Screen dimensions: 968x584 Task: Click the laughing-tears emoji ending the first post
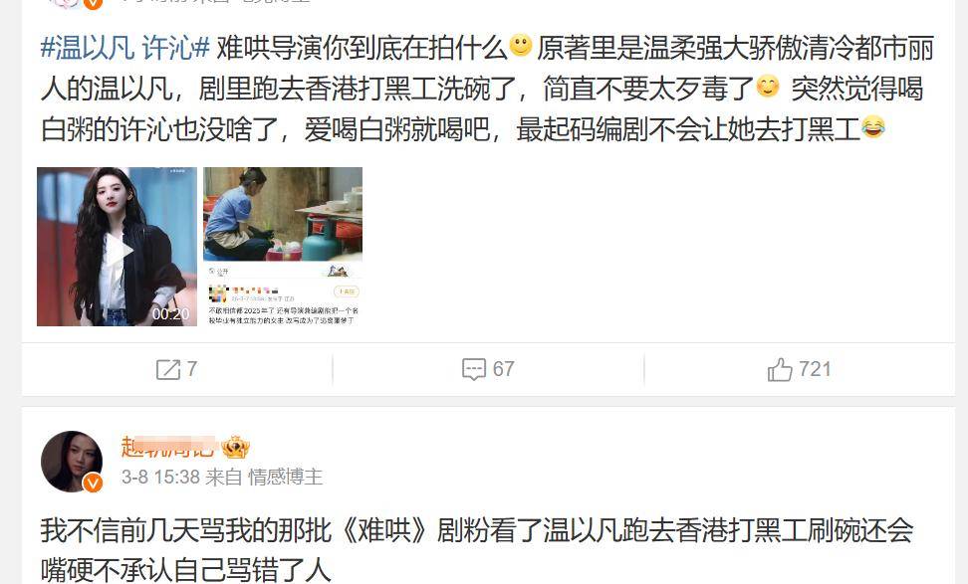(873, 126)
